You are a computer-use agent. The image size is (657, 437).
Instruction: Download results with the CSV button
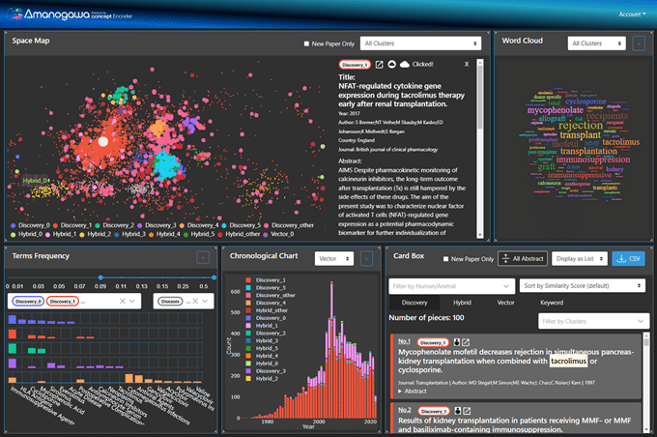[x=628, y=259]
